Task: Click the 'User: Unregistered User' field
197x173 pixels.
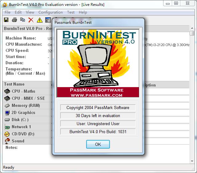Action: pyautogui.click(x=98, y=124)
